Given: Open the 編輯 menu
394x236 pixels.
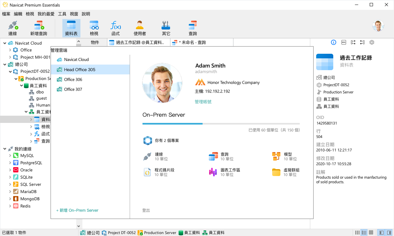Looking at the screenshot, I should click(18, 14).
